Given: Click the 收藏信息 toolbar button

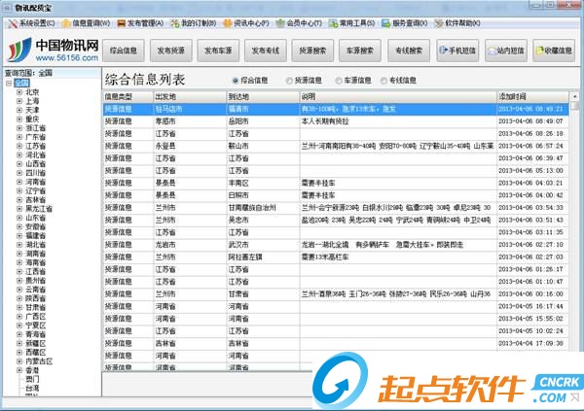Looking at the screenshot, I should 554,51.
